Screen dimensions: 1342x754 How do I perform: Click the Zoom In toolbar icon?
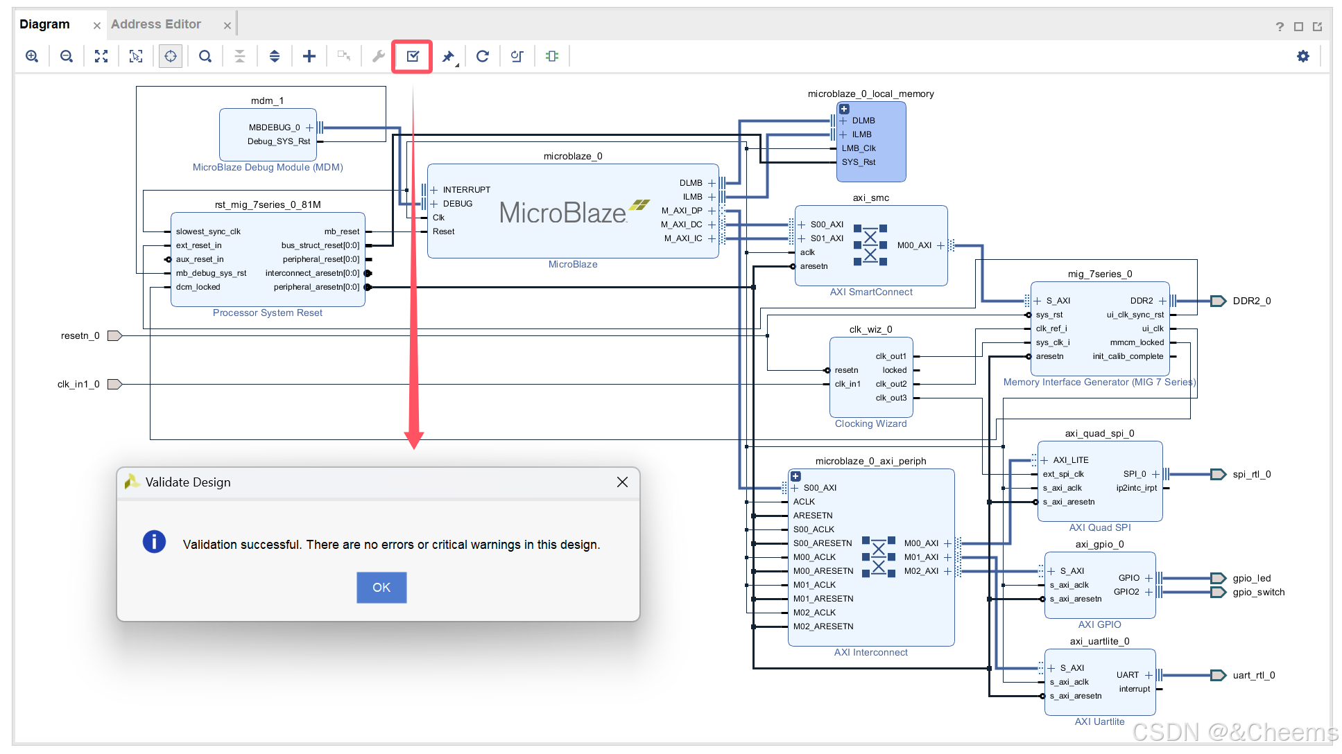pyautogui.click(x=32, y=56)
